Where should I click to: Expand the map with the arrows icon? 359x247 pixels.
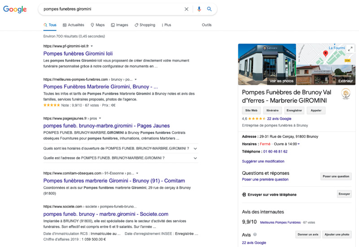click(x=350, y=49)
